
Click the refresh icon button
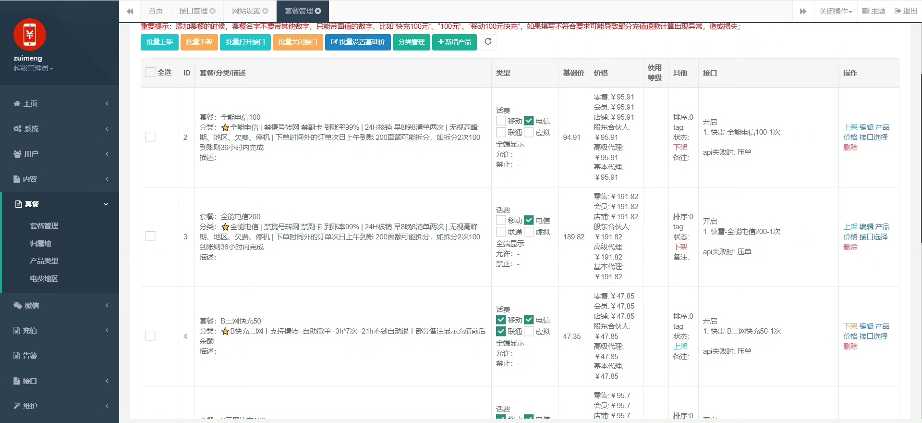coord(488,42)
